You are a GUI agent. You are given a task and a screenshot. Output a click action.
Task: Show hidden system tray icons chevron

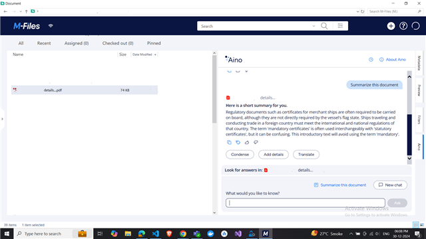tap(351, 234)
